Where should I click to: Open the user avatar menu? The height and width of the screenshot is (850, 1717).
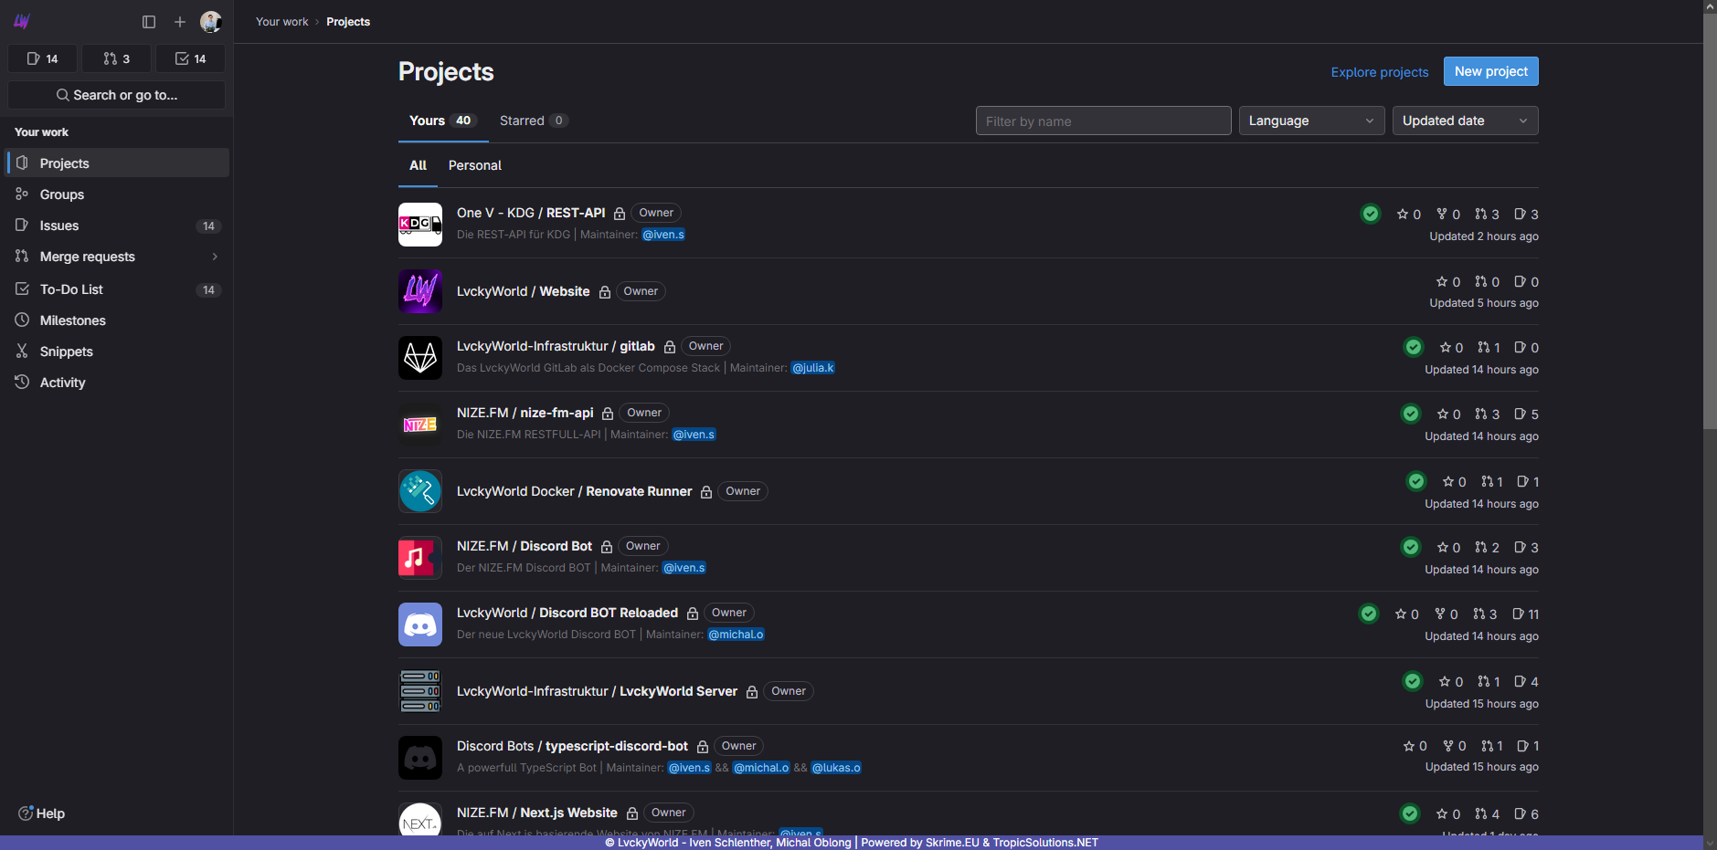211,22
